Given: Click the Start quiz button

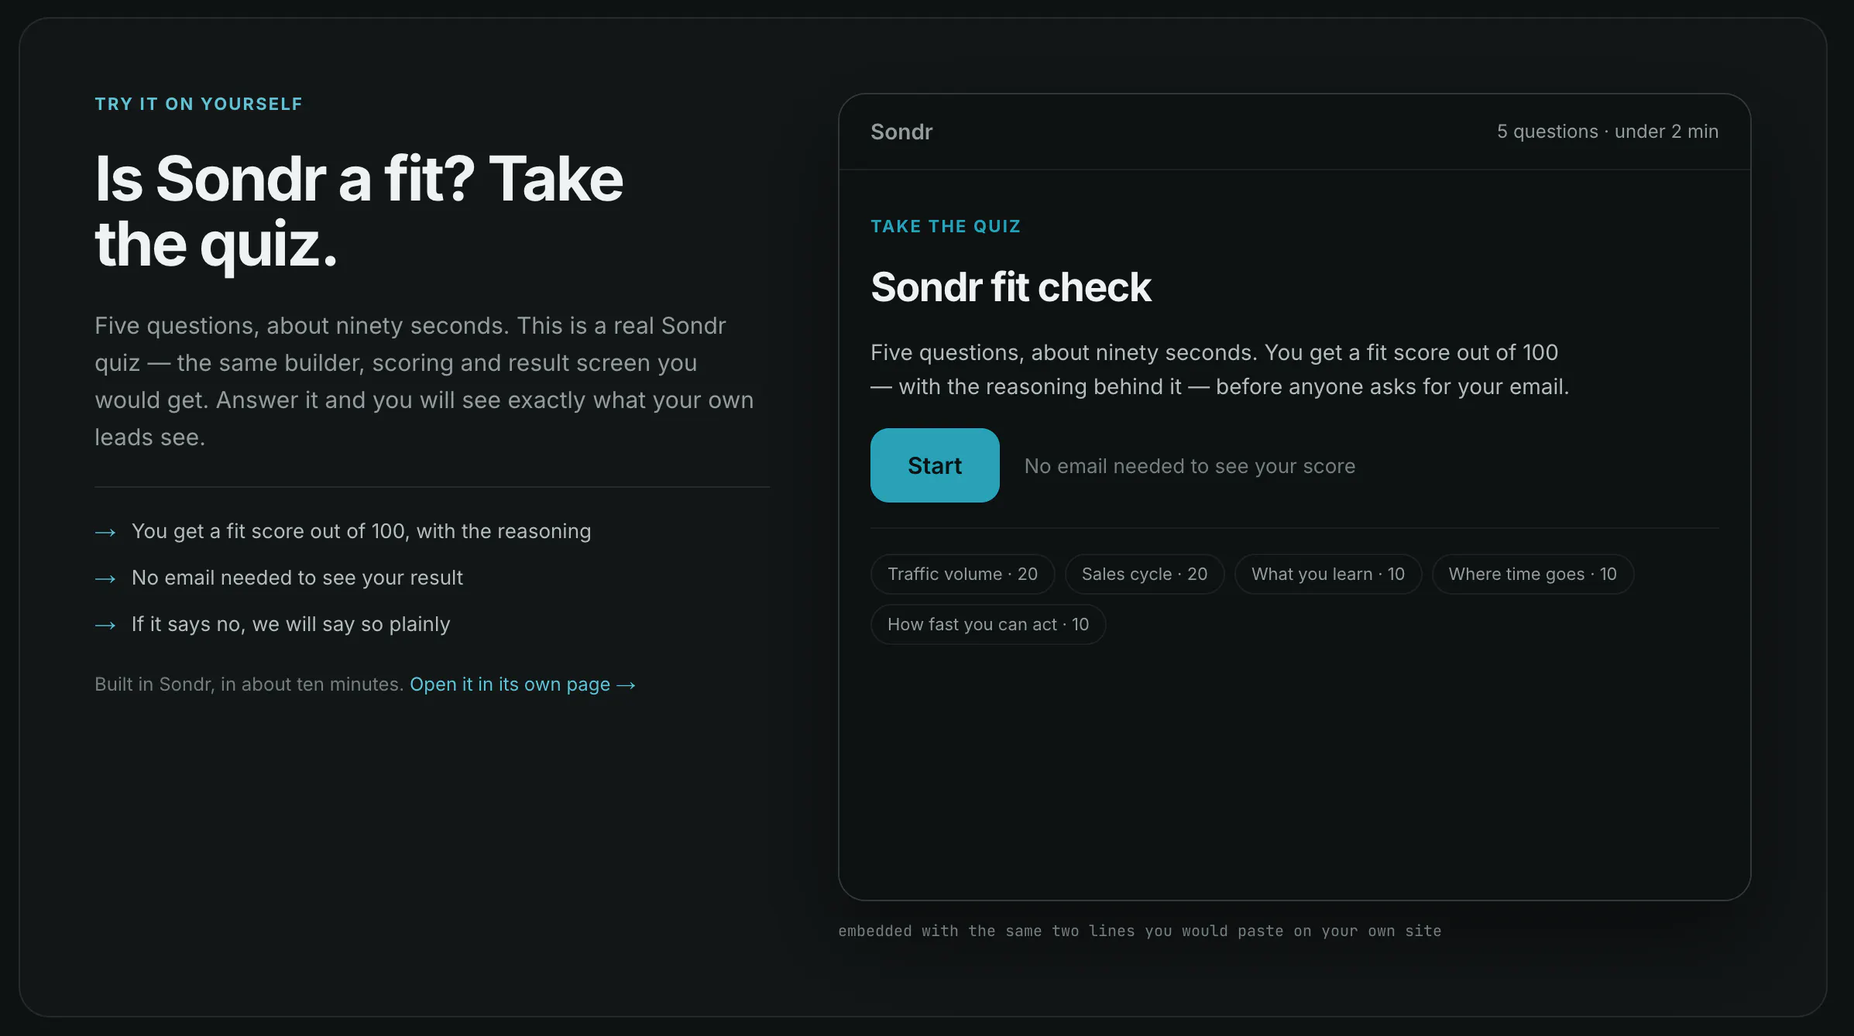Looking at the screenshot, I should 935,465.
